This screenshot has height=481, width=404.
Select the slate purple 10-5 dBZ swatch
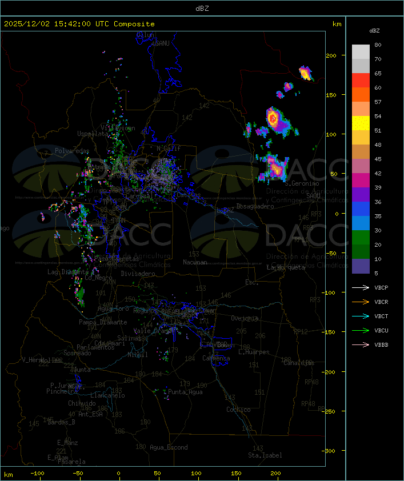point(361,266)
